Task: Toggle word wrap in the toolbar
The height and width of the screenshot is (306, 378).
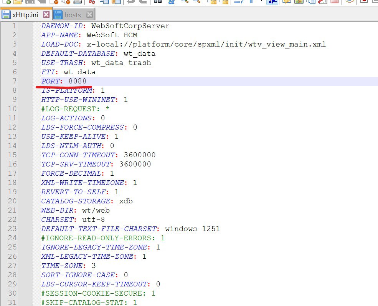Action: pos(239,2)
